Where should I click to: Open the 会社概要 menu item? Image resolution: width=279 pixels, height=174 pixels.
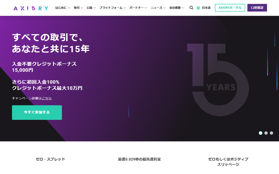tap(175, 8)
